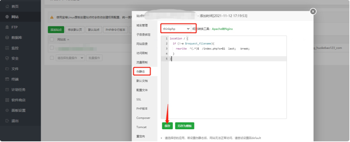Tick the checkbox on the website row
This screenshot has height=142, width=350.
(52, 48)
